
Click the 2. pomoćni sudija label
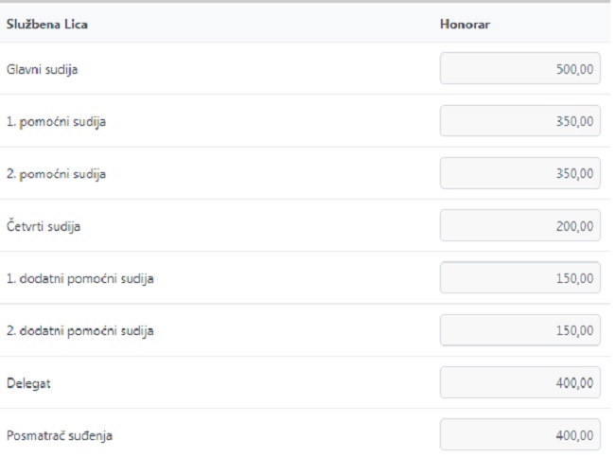pos(56,174)
